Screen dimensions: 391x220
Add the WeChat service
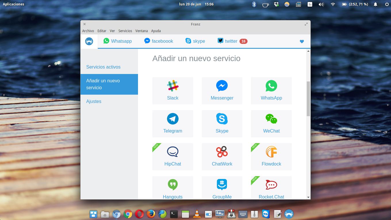click(x=271, y=124)
